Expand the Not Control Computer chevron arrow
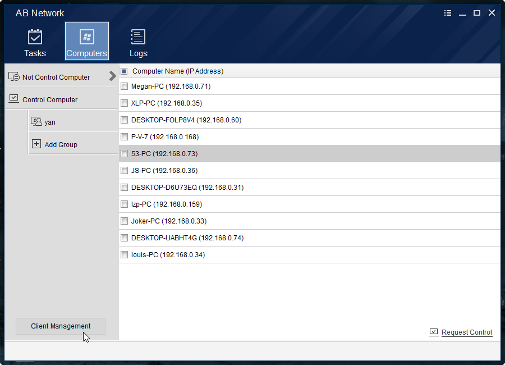The image size is (505, 365). (112, 76)
